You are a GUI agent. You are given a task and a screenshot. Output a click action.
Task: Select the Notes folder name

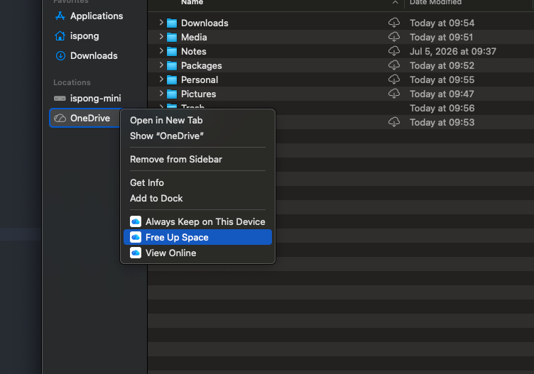(193, 51)
